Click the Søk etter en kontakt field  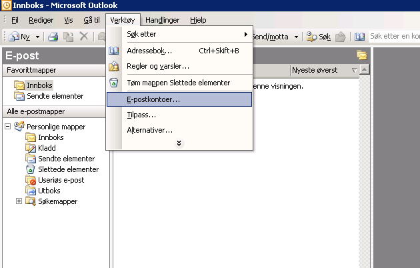click(394, 36)
